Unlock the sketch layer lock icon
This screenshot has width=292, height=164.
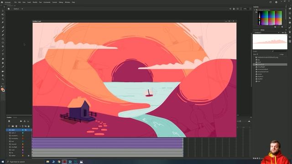point(28,155)
